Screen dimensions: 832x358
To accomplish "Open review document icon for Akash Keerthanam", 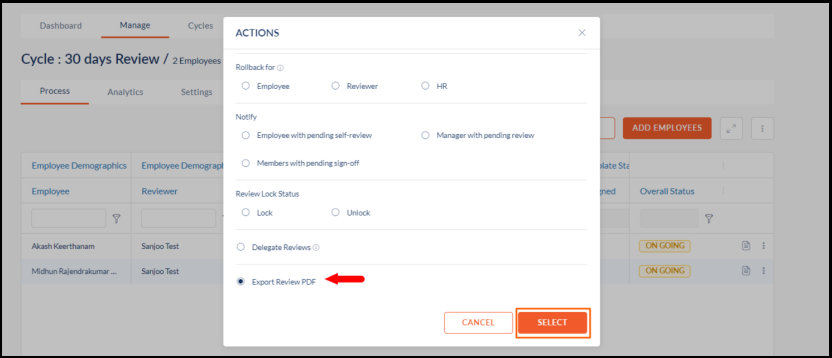I will (746, 246).
